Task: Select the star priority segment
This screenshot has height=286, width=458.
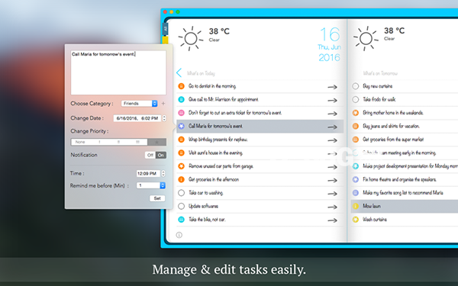Action: [156, 142]
